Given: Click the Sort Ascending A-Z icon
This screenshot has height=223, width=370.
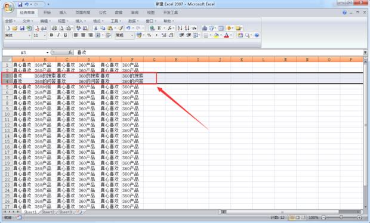Looking at the screenshot, I should coord(180,28).
